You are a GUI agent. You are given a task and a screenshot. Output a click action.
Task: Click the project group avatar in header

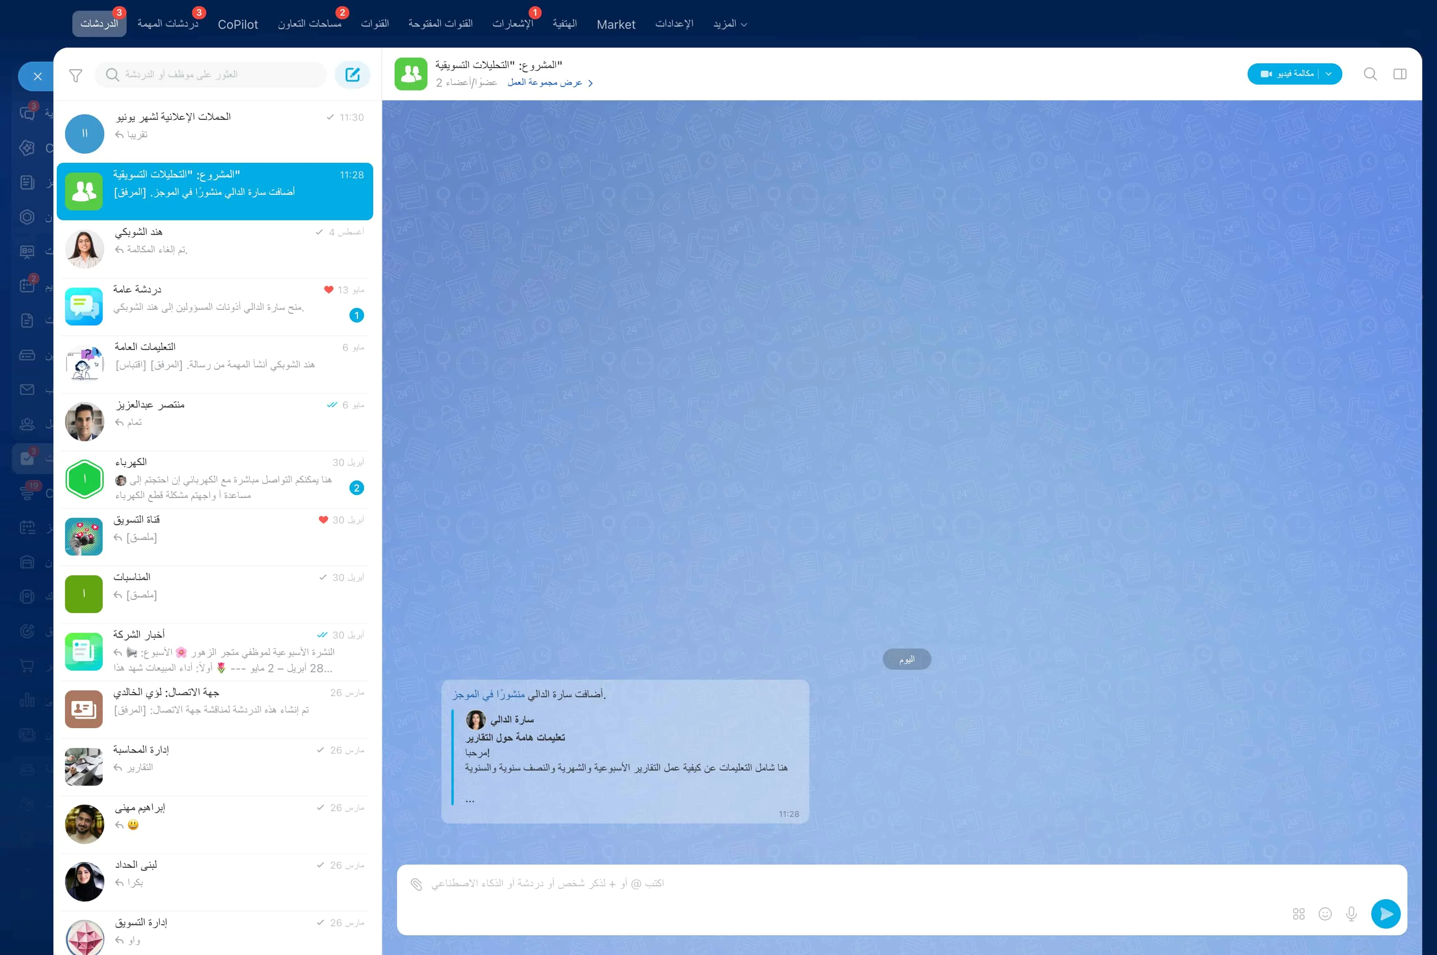[411, 74]
